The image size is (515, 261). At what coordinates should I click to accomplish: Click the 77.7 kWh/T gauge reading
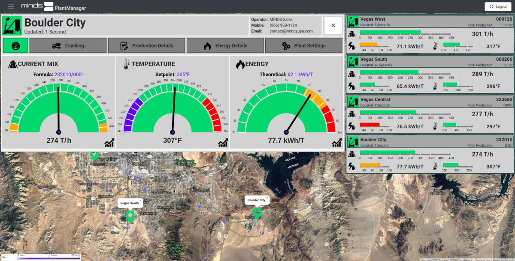coord(286,140)
